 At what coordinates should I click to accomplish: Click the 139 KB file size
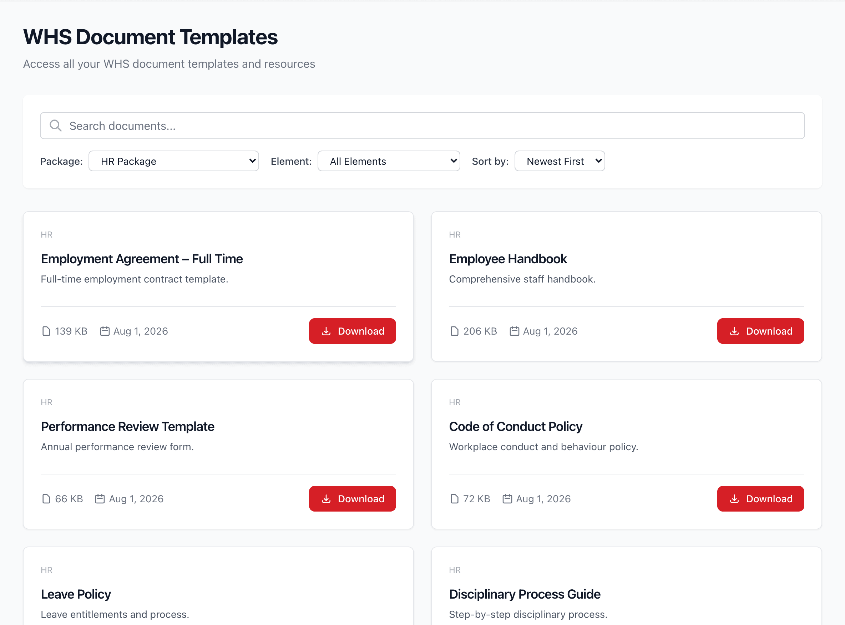pos(71,331)
